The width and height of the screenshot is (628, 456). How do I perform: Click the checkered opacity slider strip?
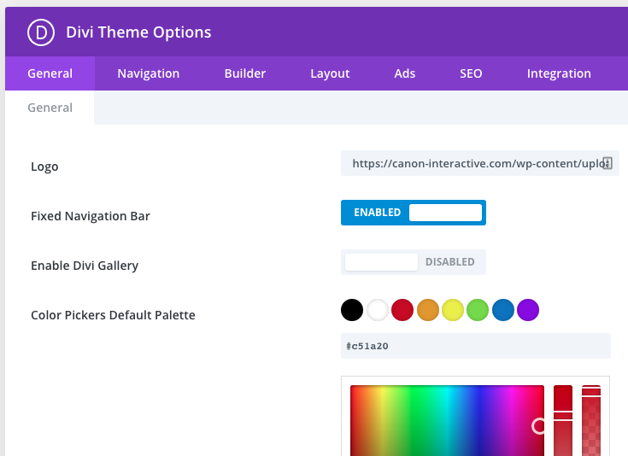click(x=591, y=420)
